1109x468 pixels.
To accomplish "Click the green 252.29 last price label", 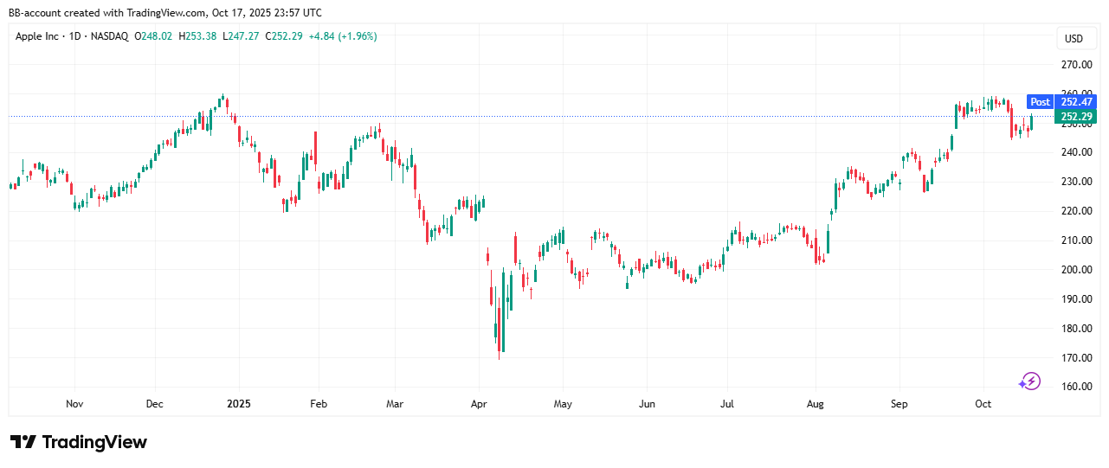I will coord(1075,117).
